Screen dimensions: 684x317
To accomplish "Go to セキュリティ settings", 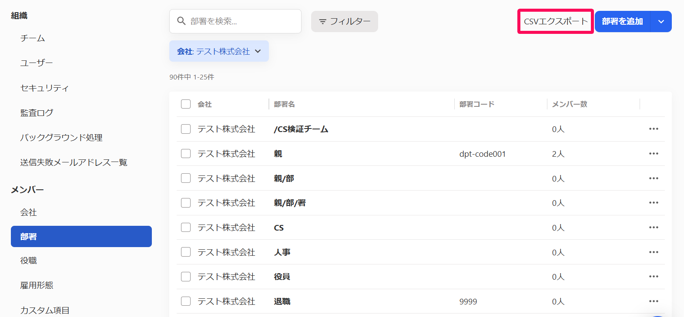I will (44, 88).
